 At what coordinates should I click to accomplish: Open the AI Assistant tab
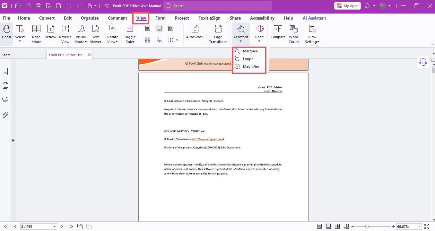click(314, 18)
